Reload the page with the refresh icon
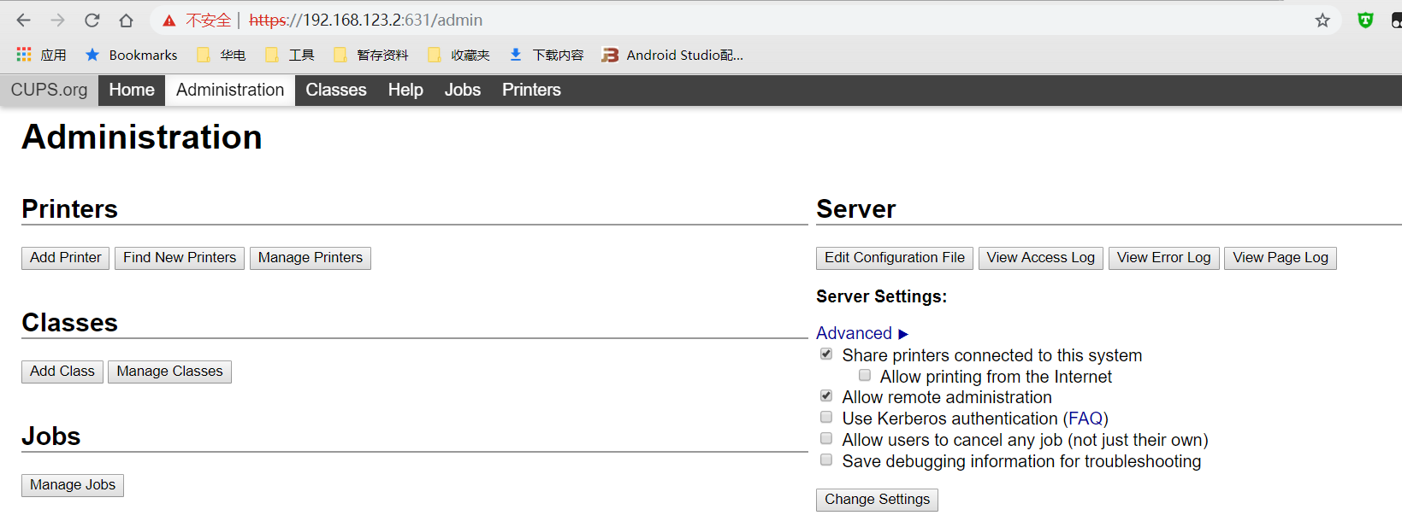Viewport: 1402px width, 527px height. click(92, 20)
